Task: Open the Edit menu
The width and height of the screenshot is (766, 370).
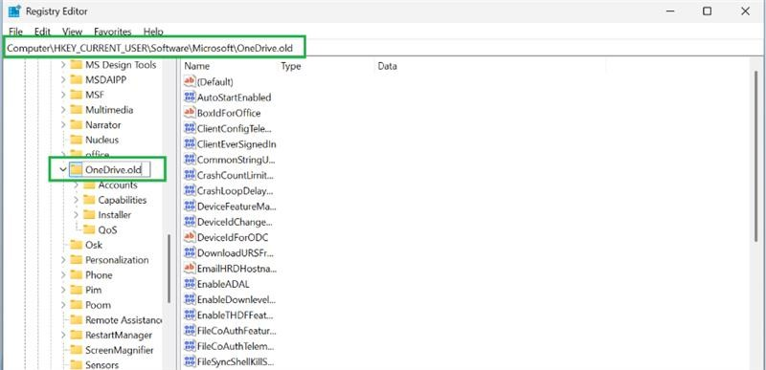Action: (x=42, y=32)
